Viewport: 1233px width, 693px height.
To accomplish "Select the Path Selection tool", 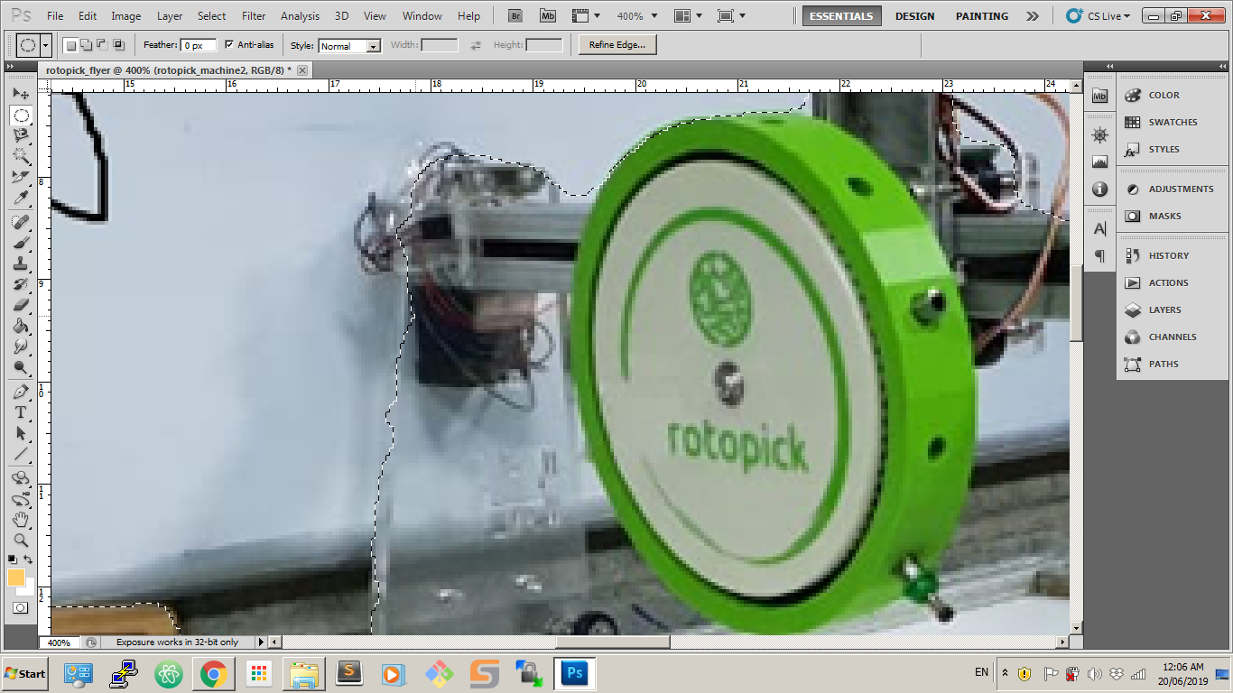I will tap(21, 433).
